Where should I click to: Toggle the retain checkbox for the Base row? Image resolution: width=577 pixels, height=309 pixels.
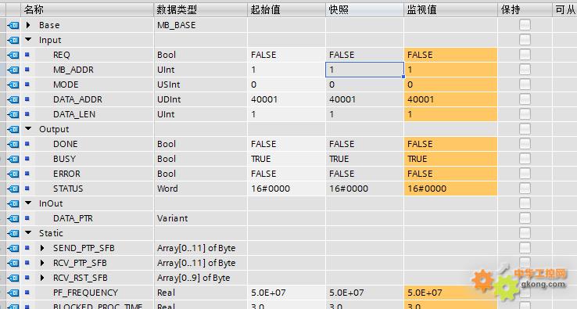click(525, 25)
